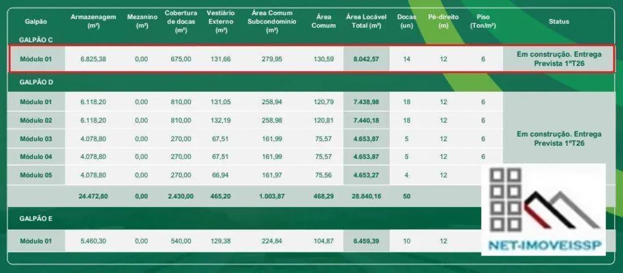The width and height of the screenshot is (623, 273).
Task: Click the 'Status' column header
Action: pyautogui.click(x=559, y=21)
